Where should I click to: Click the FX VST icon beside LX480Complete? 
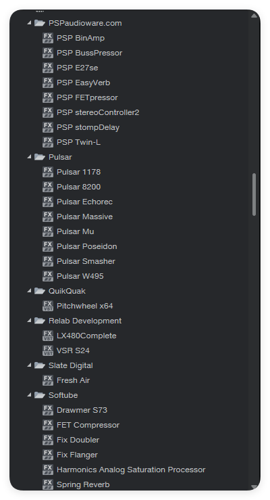48,336
